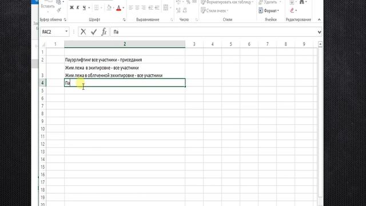Select column header 5
366x206 pixels.
(x=231, y=44)
